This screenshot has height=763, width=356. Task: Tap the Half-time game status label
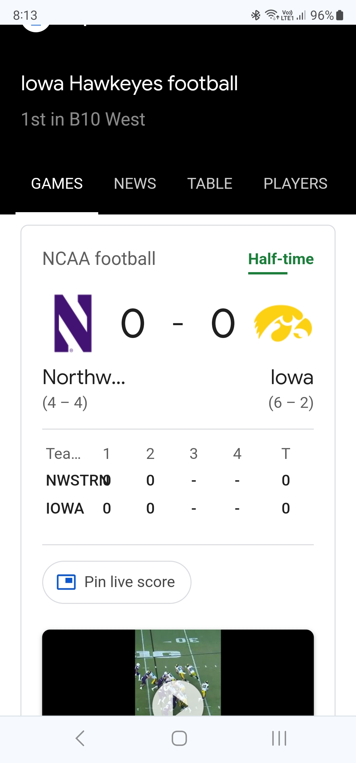(281, 259)
